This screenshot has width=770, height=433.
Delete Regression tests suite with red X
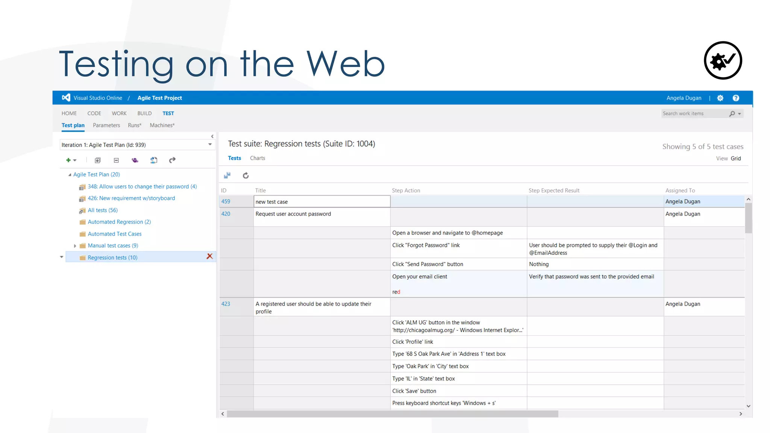tap(210, 256)
